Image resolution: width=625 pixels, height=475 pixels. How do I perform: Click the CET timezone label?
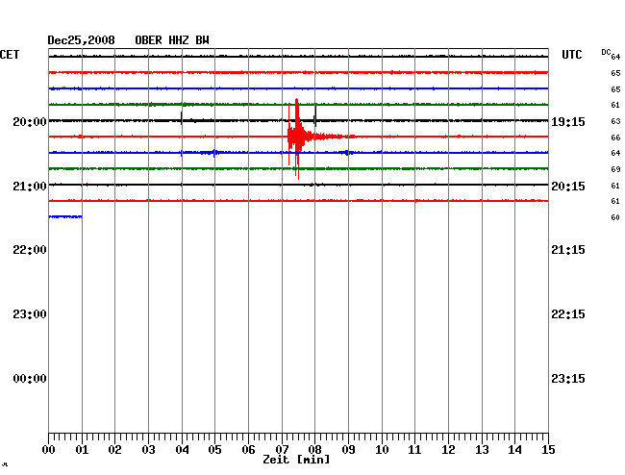pos(10,55)
